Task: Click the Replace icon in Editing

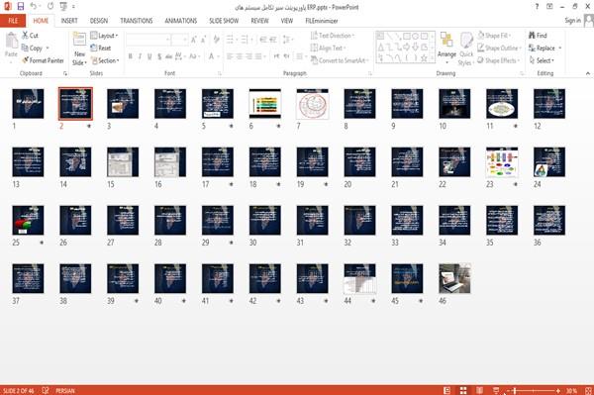Action: pos(532,48)
